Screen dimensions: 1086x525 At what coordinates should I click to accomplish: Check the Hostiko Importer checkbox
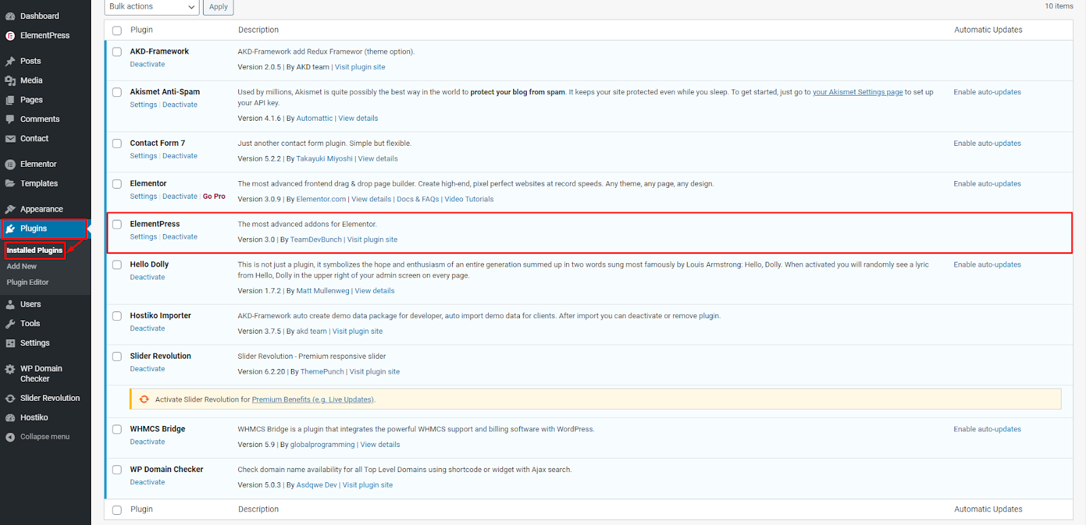tap(117, 315)
